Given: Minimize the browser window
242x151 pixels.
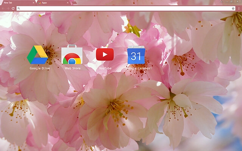Looking at the screenshot, I should [x=227, y=2].
